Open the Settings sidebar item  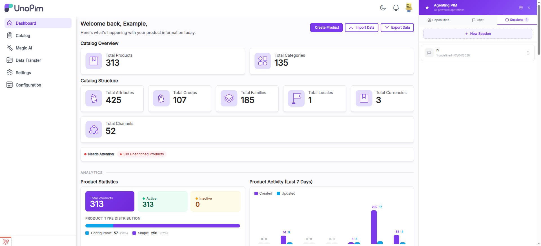pos(23,73)
